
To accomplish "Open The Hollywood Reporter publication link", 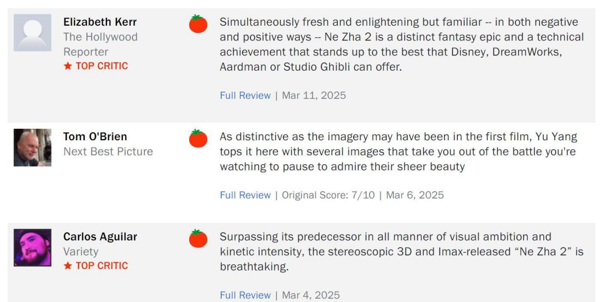I will pyautogui.click(x=100, y=44).
